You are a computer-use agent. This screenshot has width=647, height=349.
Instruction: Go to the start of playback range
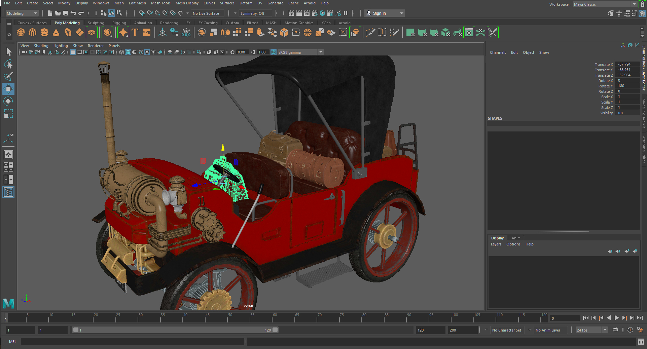(x=585, y=318)
